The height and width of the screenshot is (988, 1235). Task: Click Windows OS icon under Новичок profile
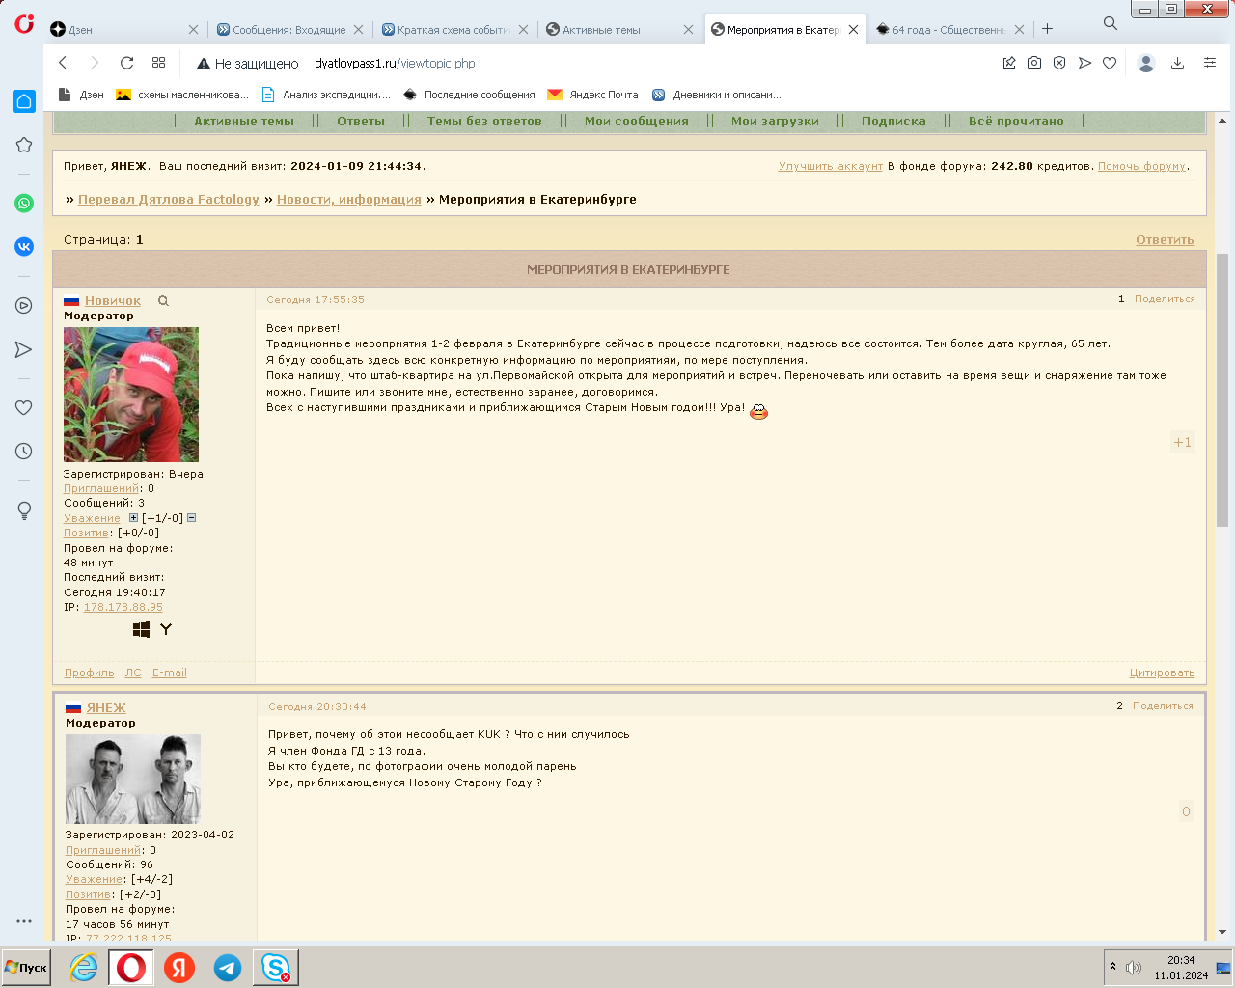click(141, 629)
